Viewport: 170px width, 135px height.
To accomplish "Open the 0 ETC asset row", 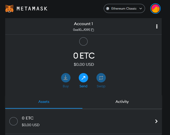I will pos(83,121).
